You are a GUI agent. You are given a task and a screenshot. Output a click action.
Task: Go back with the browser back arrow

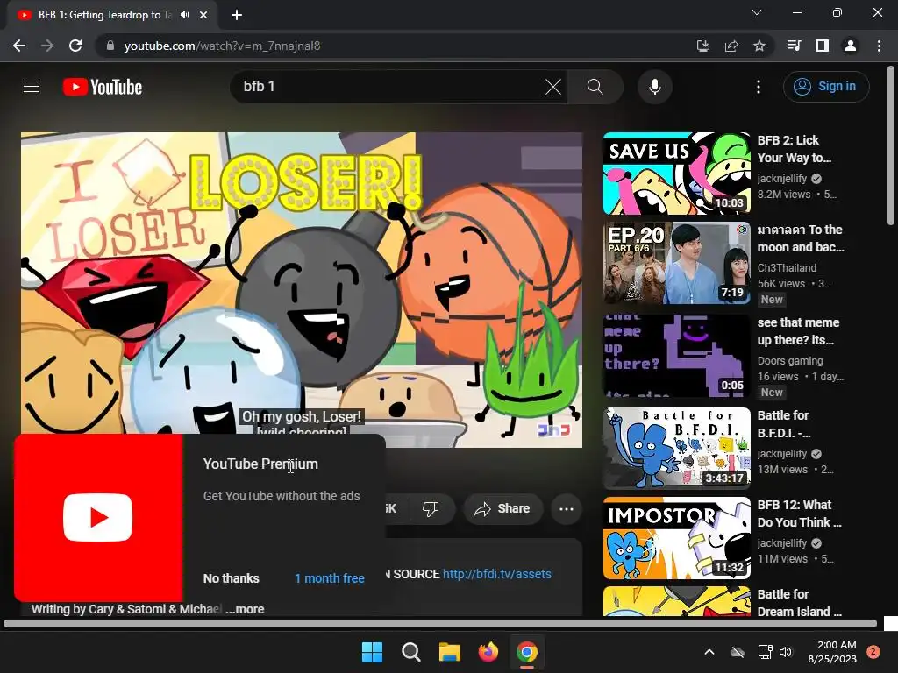click(x=19, y=46)
